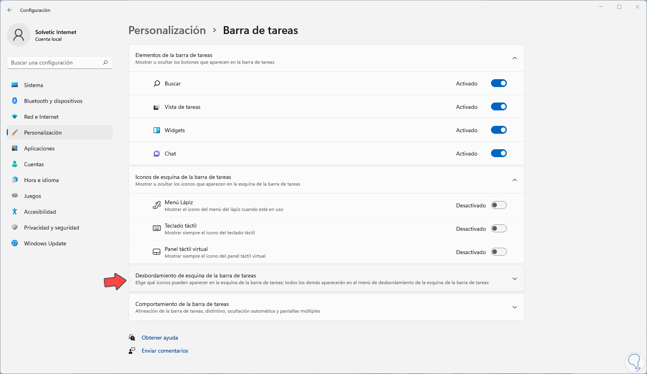Click the Buscar una configuración field
This screenshot has height=374, width=647.
[x=55, y=63]
